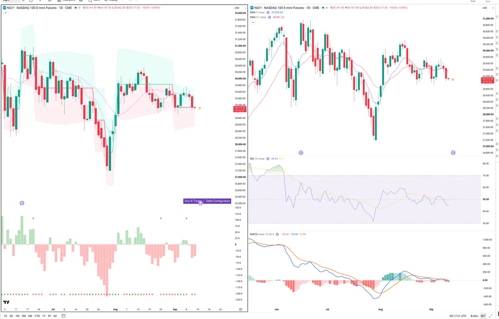The width and height of the screenshot is (499, 319).
Task: Select the All time range
Action: click(55, 316)
